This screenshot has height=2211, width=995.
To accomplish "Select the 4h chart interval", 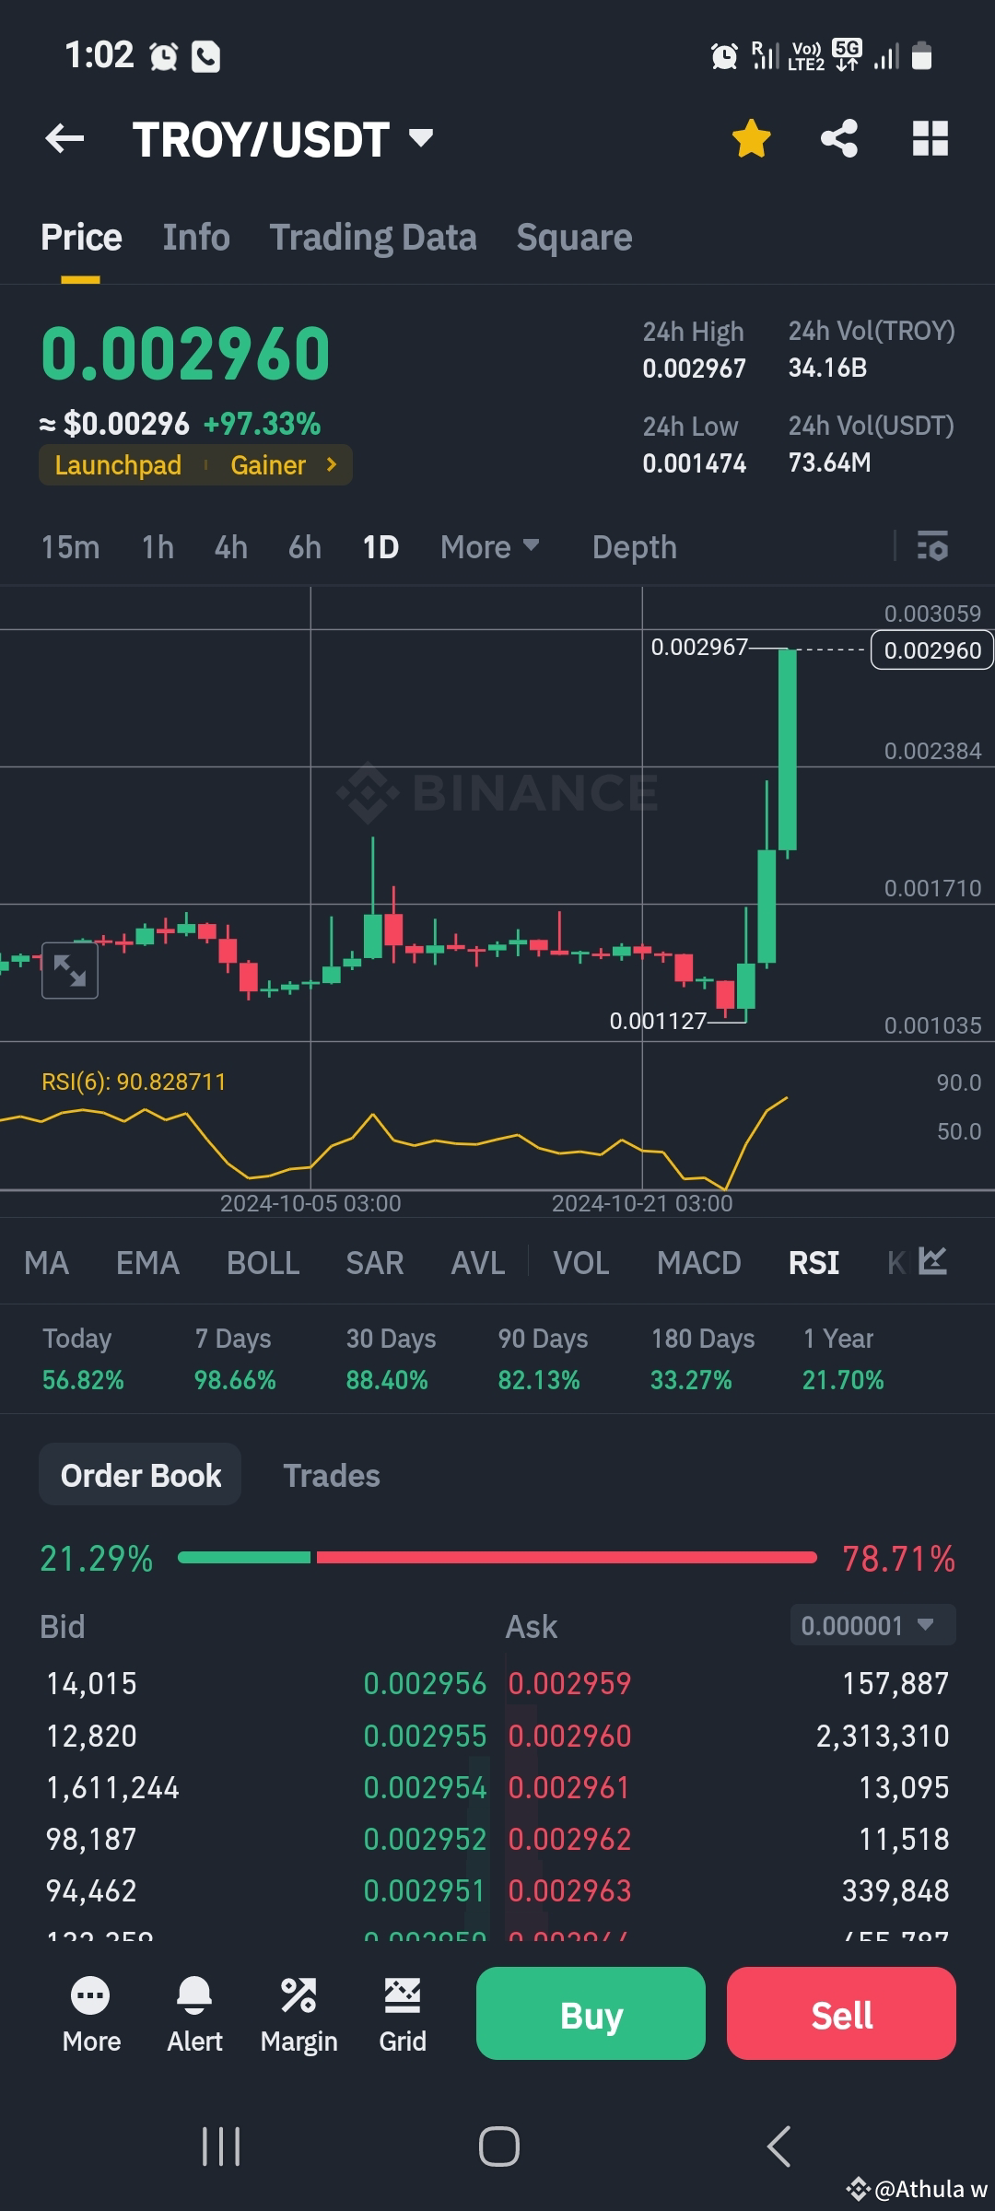I will click(231, 547).
